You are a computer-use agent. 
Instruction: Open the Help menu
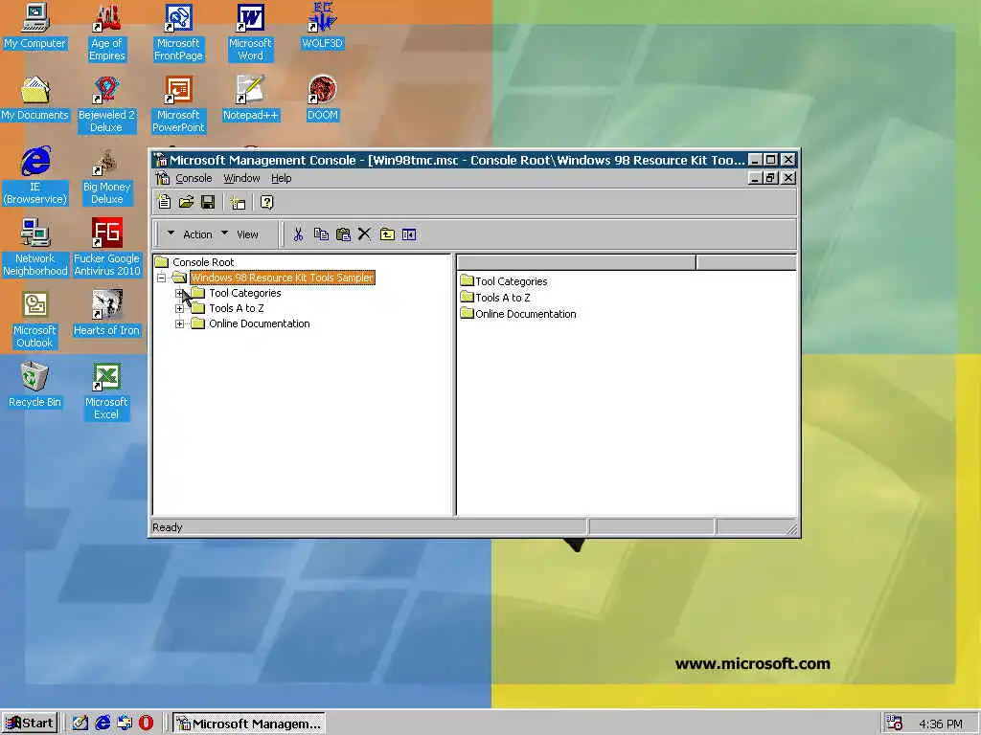(281, 178)
